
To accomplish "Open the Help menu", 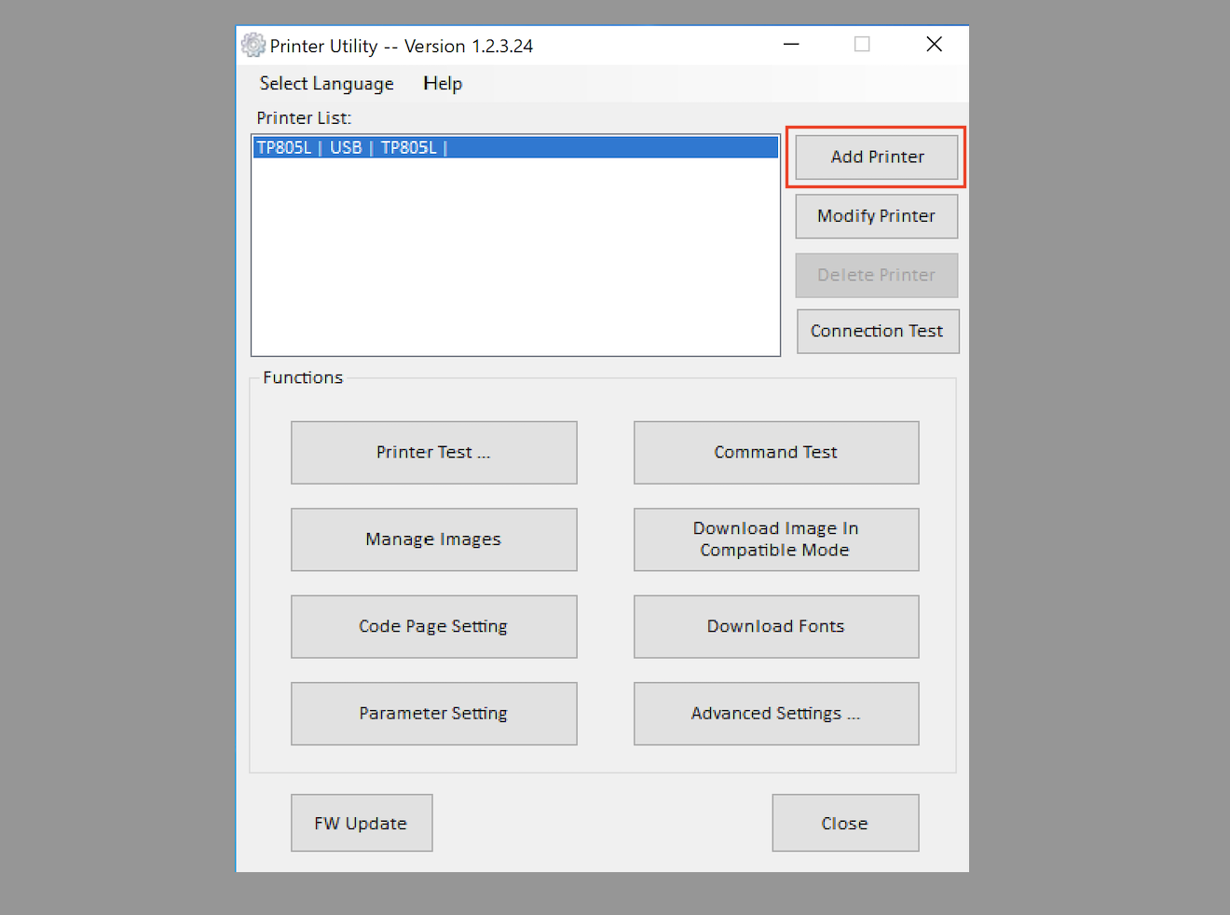I will [x=442, y=84].
